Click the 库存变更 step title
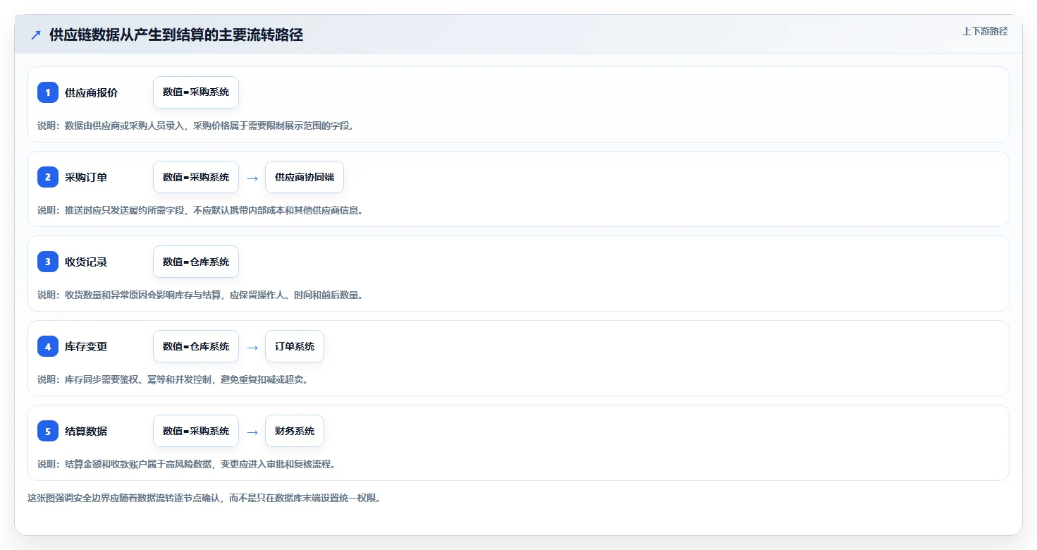 [86, 346]
